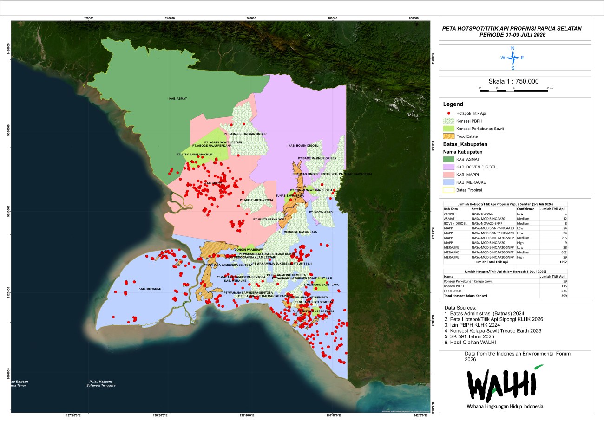The width and height of the screenshot is (604, 427).
Task: Click the blue compass rose icon
Action: (x=512, y=58)
